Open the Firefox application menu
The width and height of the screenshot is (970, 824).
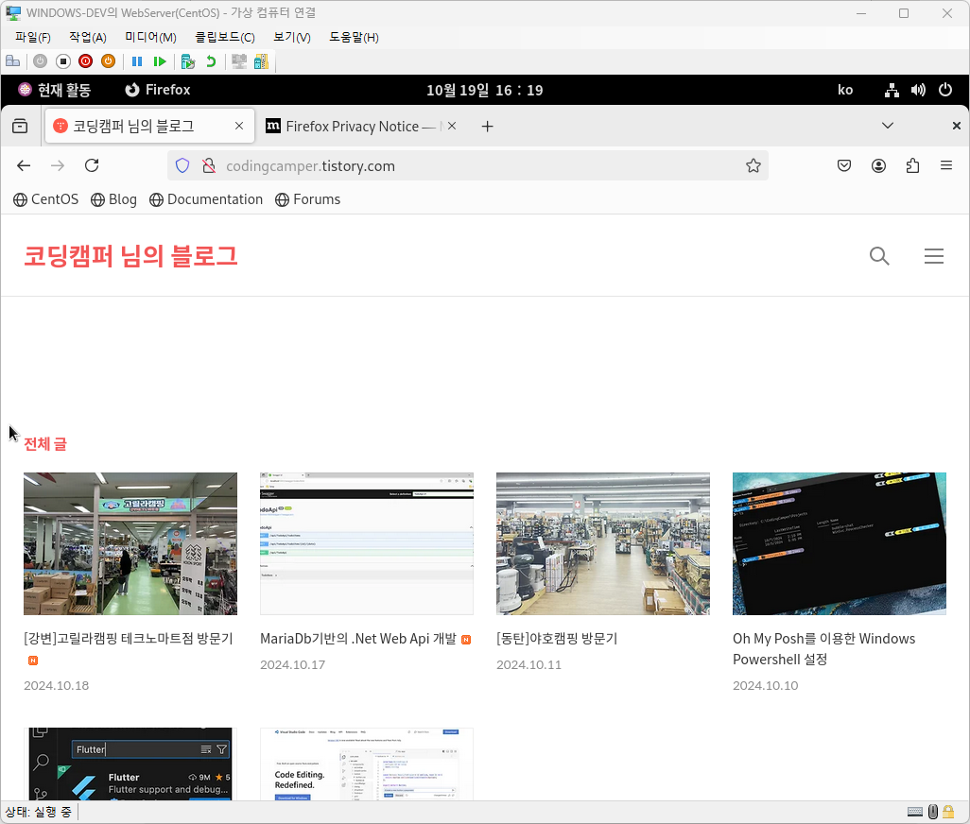click(x=946, y=165)
